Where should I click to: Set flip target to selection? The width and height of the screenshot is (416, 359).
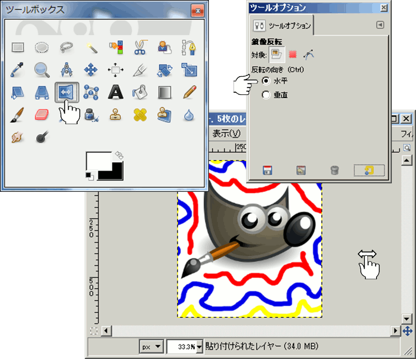(x=293, y=55)
